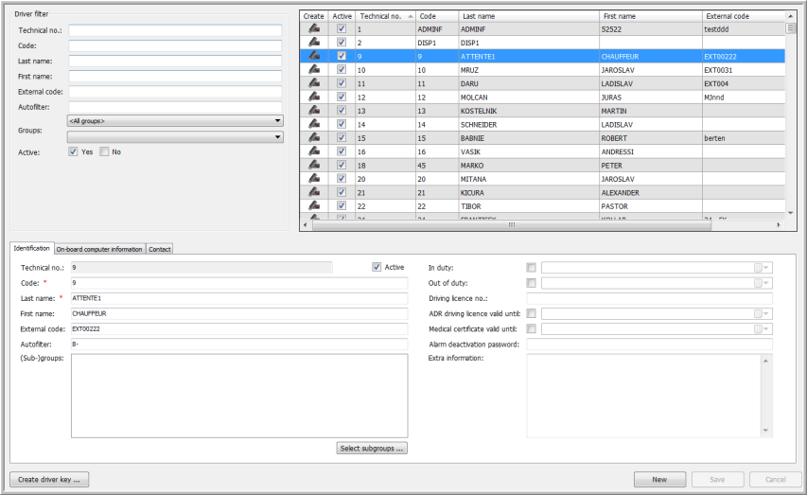807x495 pixels.
Task: Switch to the On-board computer information tab
Action: coord(99,249)
